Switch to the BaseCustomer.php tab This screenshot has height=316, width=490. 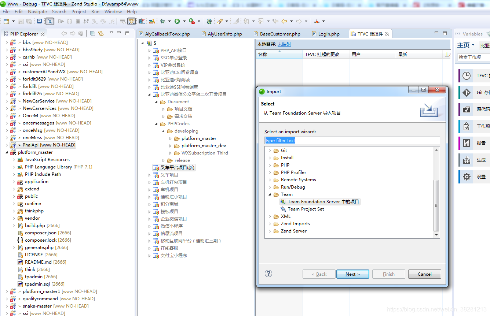tap(277, 34)
